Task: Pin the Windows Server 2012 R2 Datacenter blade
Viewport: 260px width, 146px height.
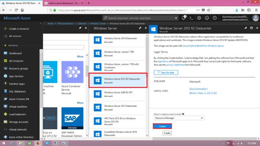Action: tap(246, 28)
